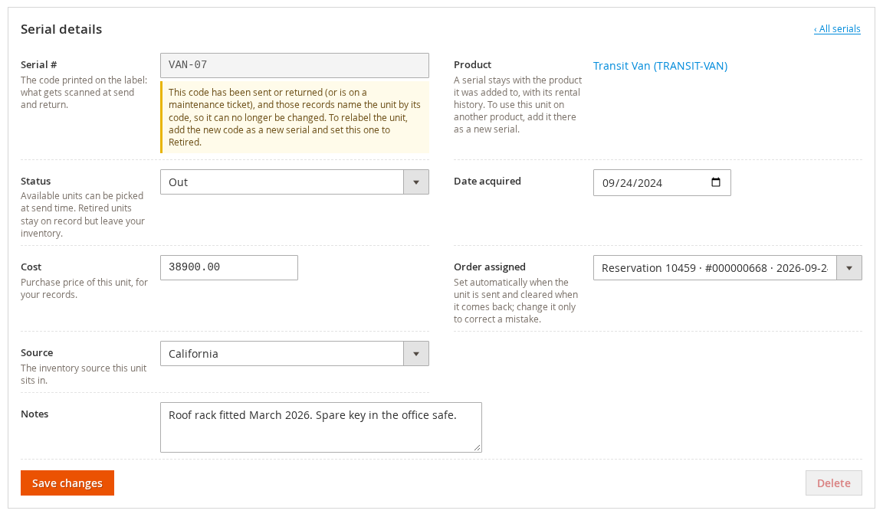Click the yellow warning about the locked code
Viewport: 883px width, 517px height.
click(294, 117)
